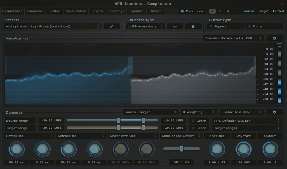Switch to the Limiter tab
This screenshot has height=169, width=287.
(54, 11)
